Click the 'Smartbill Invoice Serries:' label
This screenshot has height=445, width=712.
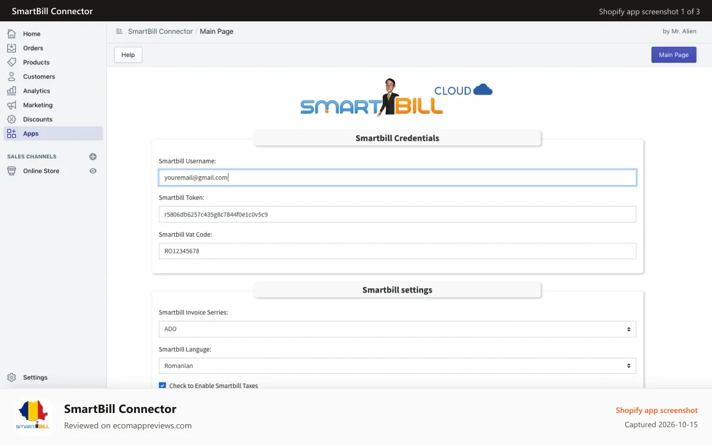[x=193, y=312]
